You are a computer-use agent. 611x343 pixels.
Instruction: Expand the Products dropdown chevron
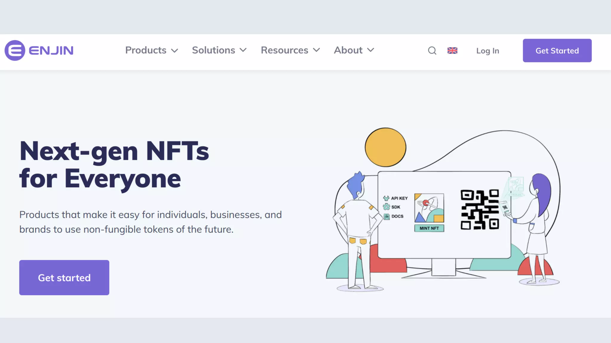[175, 51]
